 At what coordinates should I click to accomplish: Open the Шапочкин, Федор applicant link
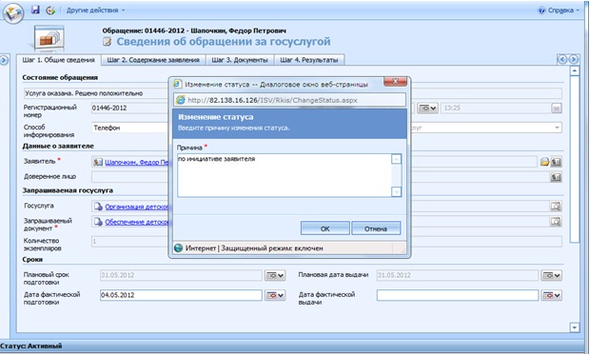[x=137, y=162]
